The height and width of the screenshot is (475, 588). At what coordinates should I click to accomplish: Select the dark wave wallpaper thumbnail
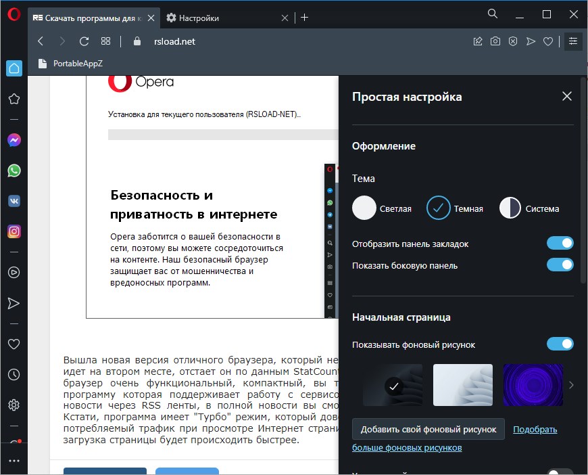coord(393,385)
